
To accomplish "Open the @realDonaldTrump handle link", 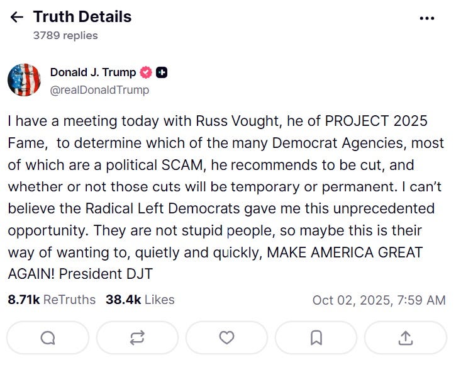I will (x=99, y=90).
